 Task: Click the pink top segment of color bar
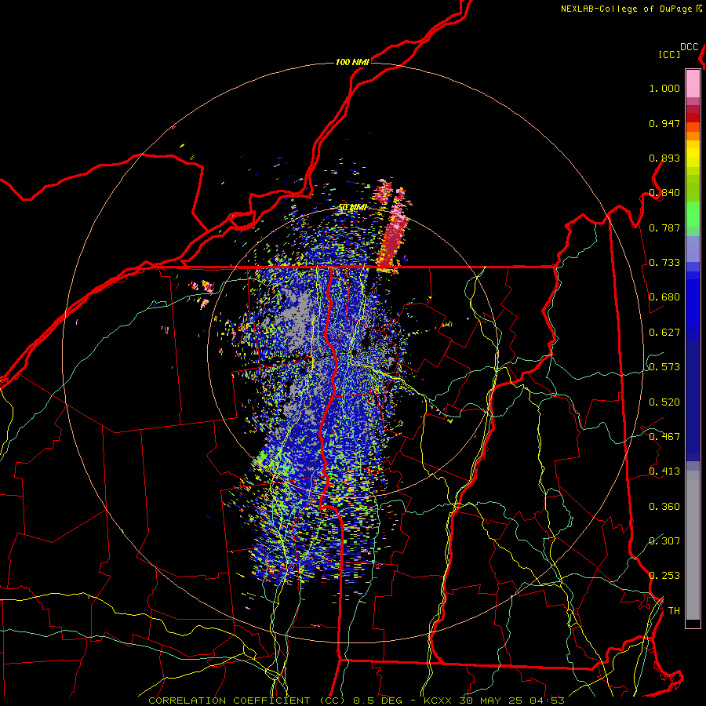tap(693, 84)
